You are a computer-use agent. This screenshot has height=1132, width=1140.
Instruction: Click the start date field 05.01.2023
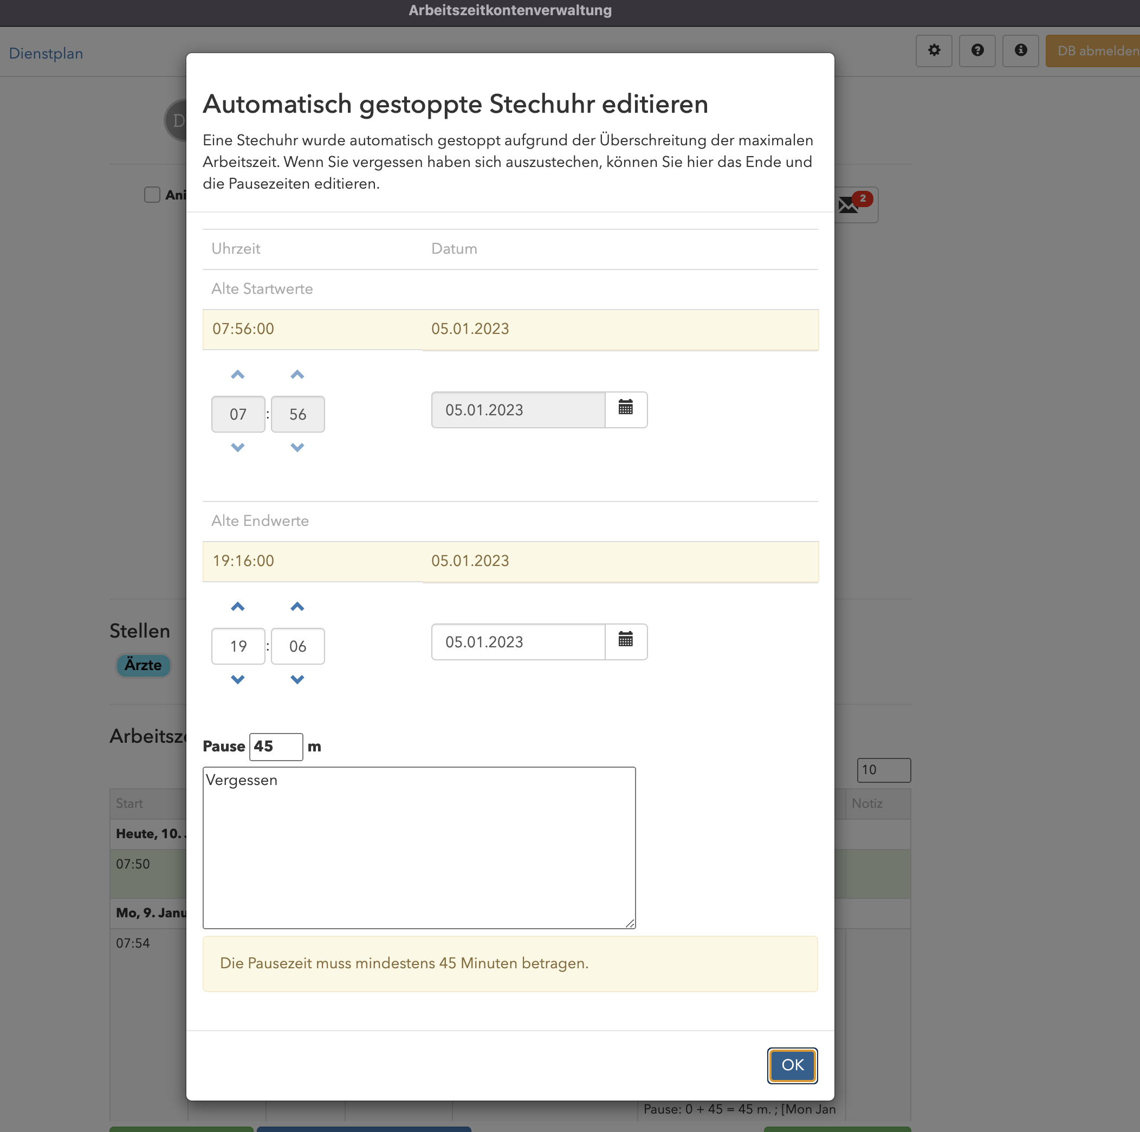[x=518, y=409]
